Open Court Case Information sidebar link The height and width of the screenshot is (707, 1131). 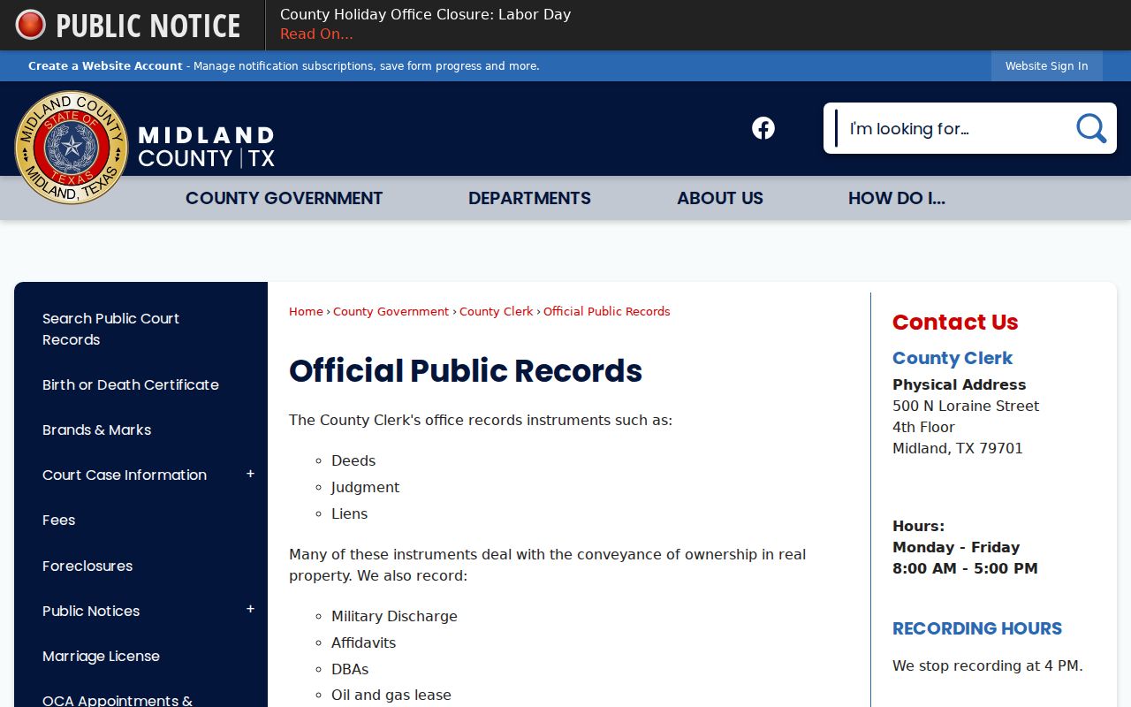pos(125,475)
